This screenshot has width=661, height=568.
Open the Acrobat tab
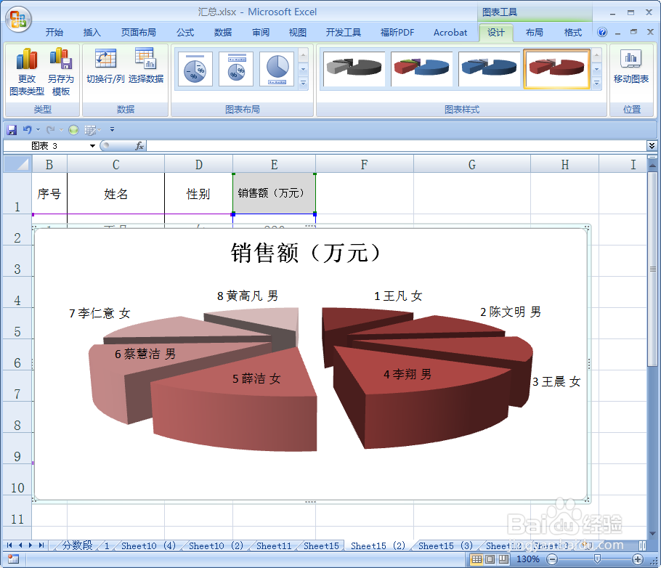coord(450,33)
